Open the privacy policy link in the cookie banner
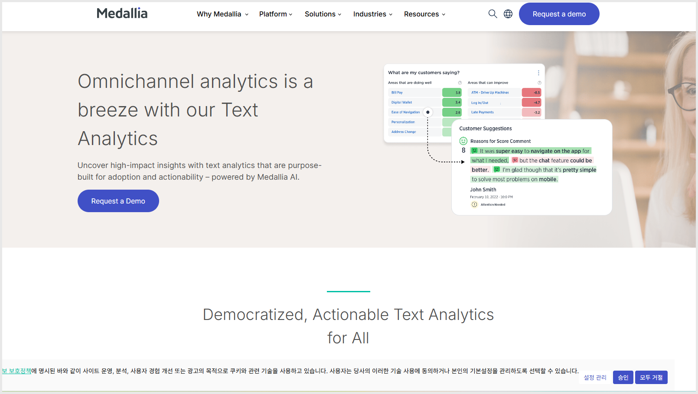This screenshot has height=394, width=698. (16, 371)
